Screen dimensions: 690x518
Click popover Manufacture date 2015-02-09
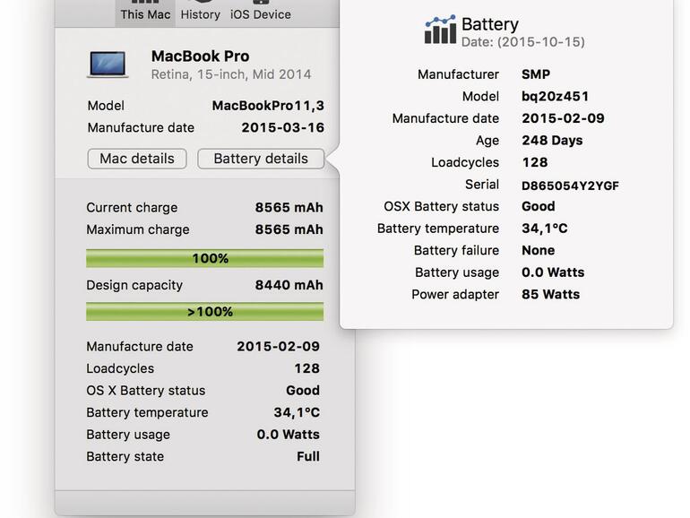point(563,118)
